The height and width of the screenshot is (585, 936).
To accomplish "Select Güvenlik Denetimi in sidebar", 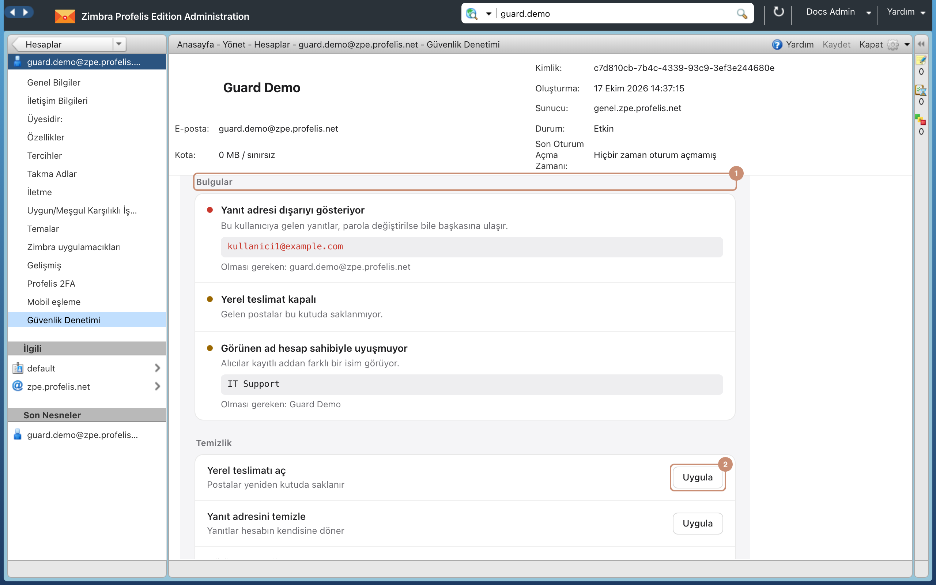I will tap(87, 320).
